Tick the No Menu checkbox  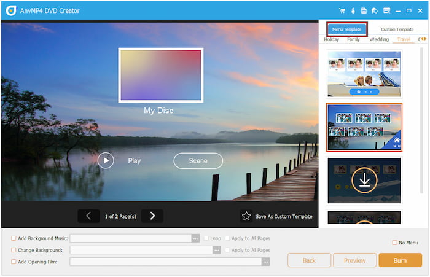394,243
